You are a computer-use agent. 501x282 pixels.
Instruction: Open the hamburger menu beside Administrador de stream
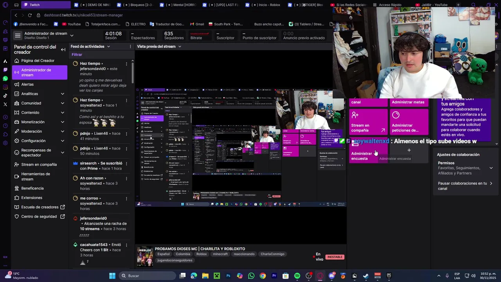[x=18, y=35]
